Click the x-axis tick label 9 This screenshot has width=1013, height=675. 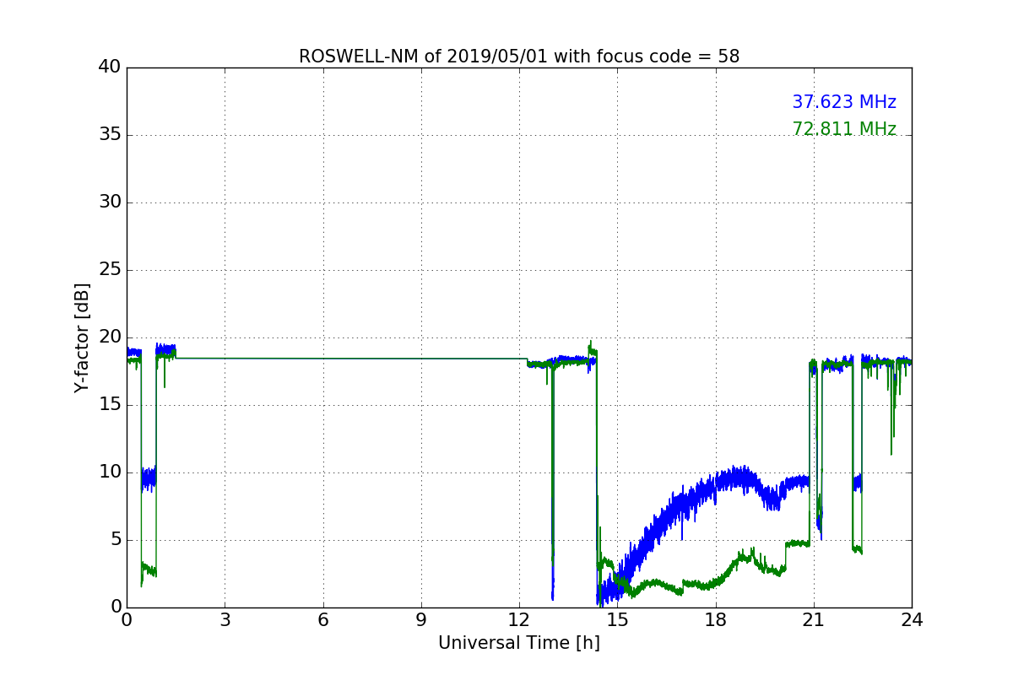[x=421, y=619]
